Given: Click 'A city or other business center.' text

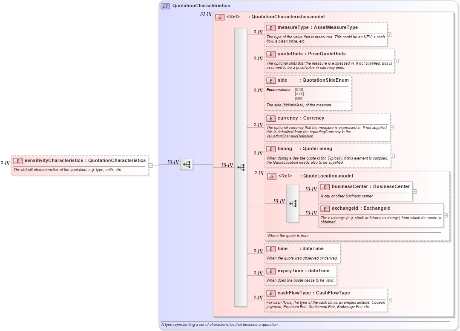Looking at the screenshot, I should [347, 196].
